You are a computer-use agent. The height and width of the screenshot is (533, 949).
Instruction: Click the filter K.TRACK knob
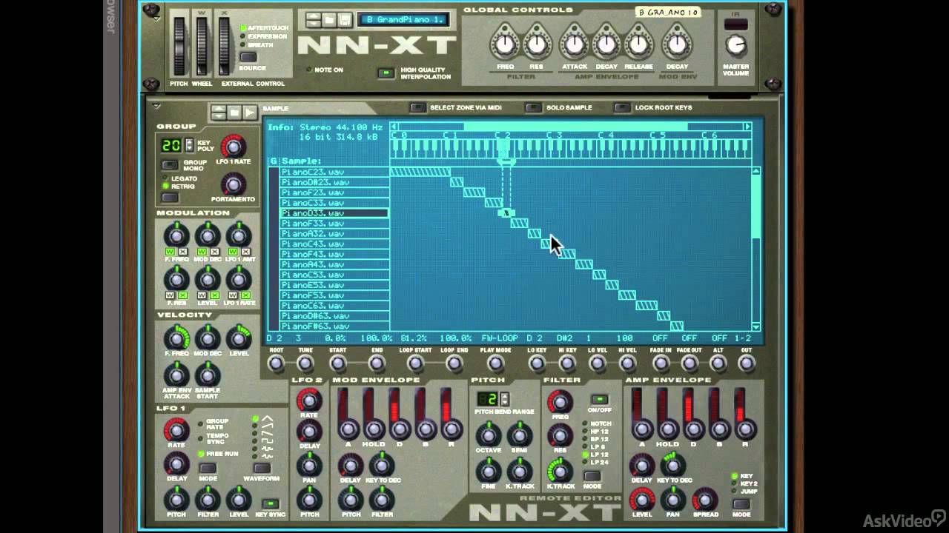[x=560, y=469]
